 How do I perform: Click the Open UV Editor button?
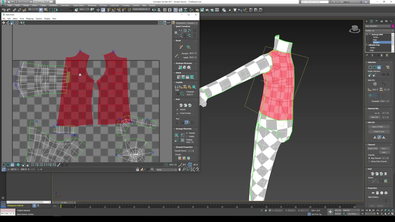click(x=379, y=127)
